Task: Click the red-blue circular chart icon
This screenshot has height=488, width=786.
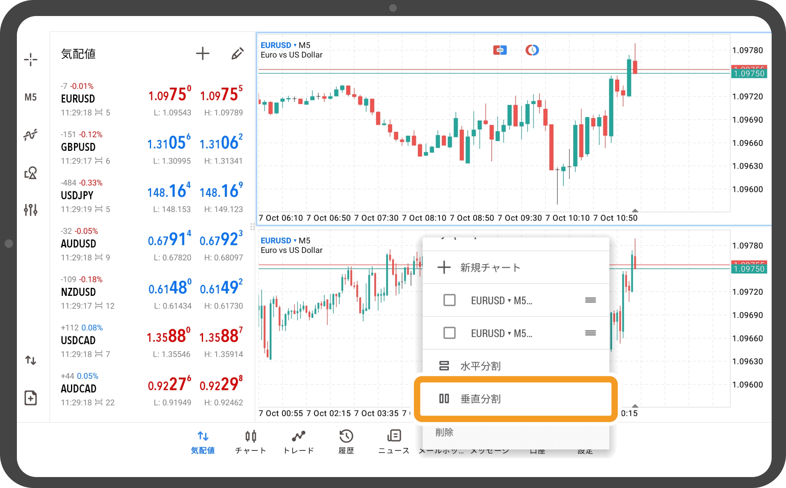Action: pyautogui.click(x=532, y=50)
